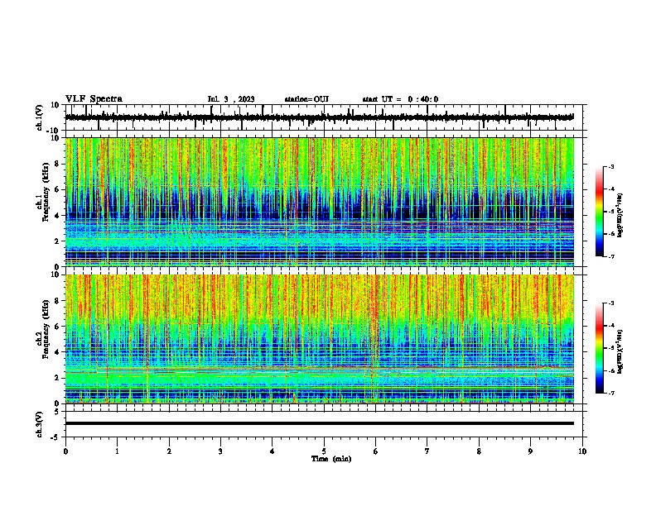Image resolution: width=656 pixels, height=506 pixels.
Task: Click the ch.2 color bar title text
Action: point(620,351)
